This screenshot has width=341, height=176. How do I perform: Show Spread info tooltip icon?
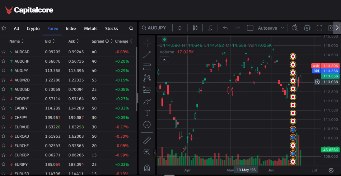(x=107, y=41)
